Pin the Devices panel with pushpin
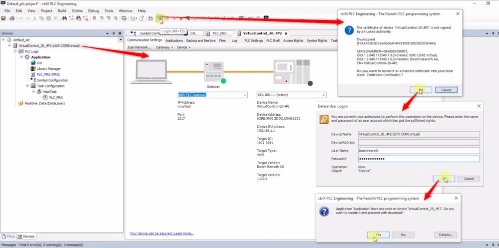The width and height of the screenshot is (499, 248). (x=113, y=33)
